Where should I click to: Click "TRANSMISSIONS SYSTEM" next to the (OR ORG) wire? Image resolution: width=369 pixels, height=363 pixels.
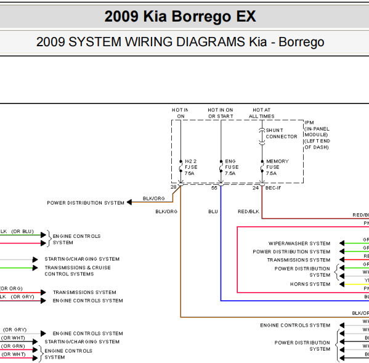coord(84,292)
